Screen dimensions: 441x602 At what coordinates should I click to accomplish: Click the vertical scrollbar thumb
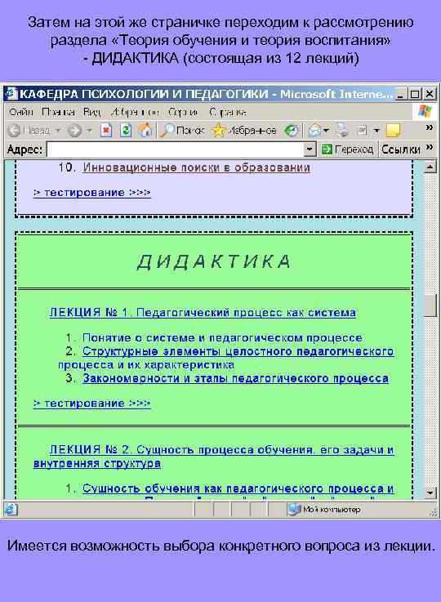click(x=430, y=305)
